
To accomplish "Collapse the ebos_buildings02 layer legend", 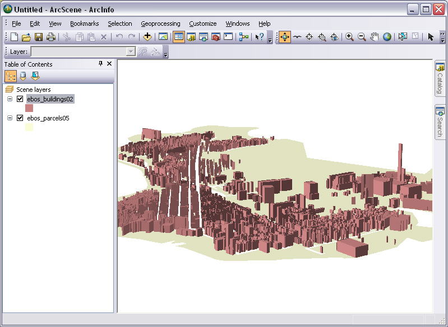I will 10,99.
